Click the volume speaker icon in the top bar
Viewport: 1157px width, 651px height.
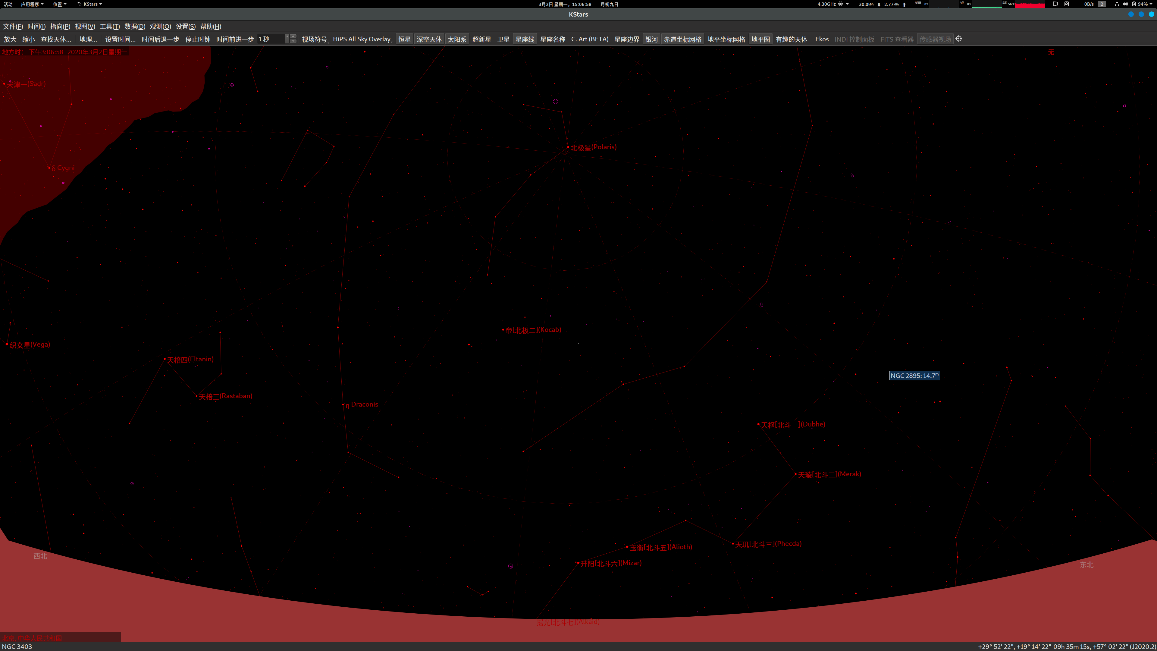[1125, 4]
